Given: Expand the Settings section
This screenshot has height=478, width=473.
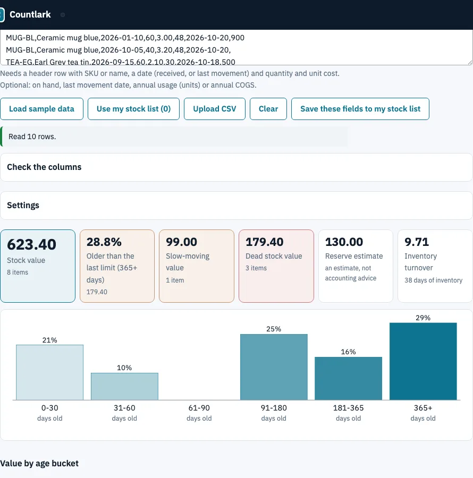Looking at the screenshot, I should point(236,206).
